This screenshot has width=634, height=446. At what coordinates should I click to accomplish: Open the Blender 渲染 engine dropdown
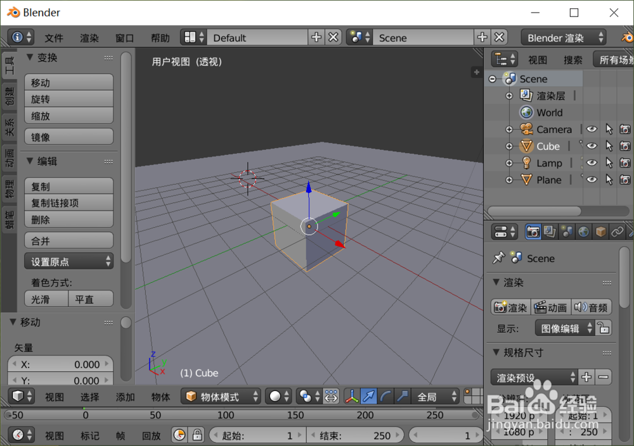click(x=563, y=37)
